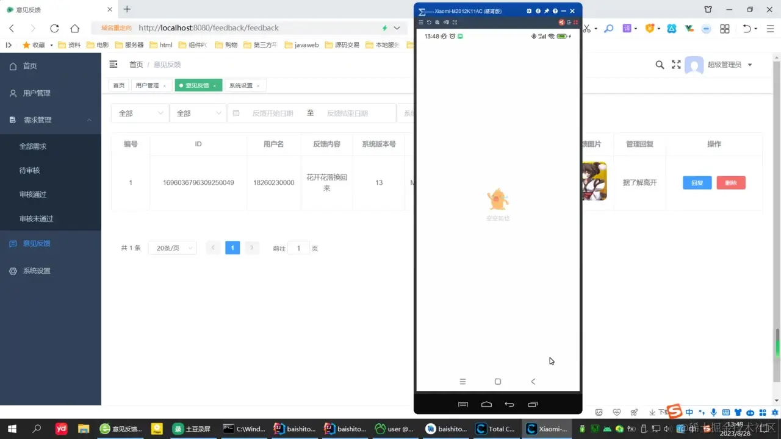Click rotate icon in mirror window toolbar
This screenshot has height=439, width=781.
click(429, 23)
